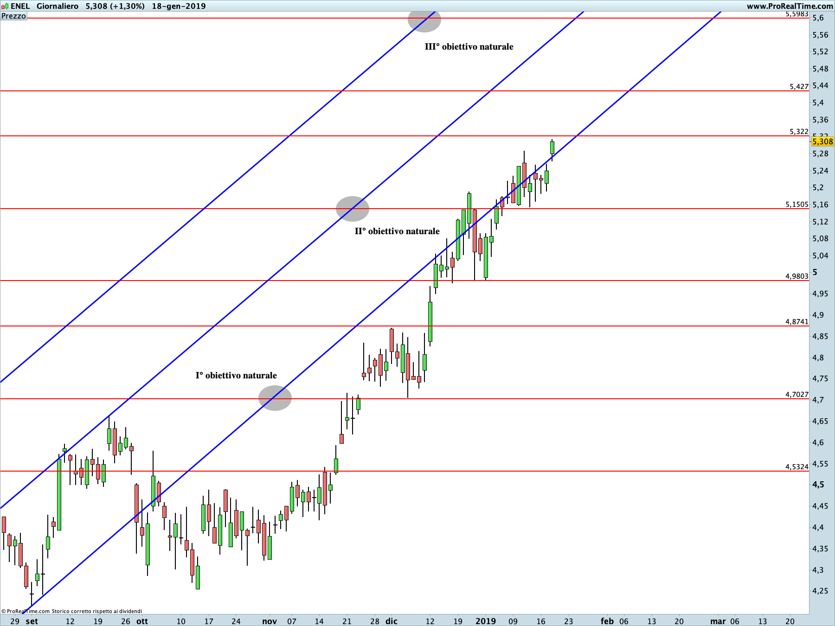Click the 4,5324 horizontal level label
Viewport: 835px width, 626px height.
797,467
